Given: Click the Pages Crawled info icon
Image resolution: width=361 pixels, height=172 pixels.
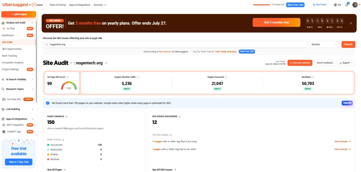Looking at the screenshot, I should pyautogui.click(x=67, y=117).
